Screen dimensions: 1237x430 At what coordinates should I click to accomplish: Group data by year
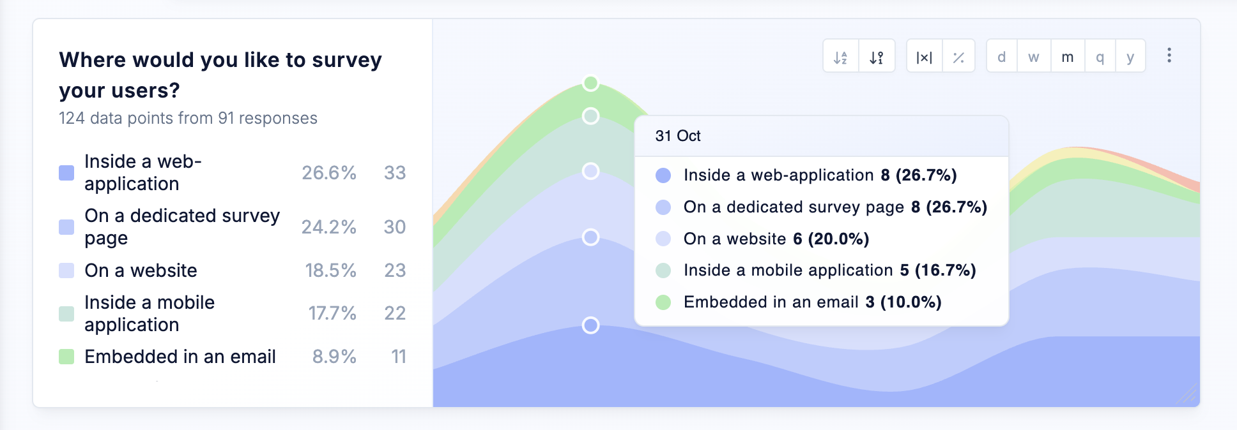pos(1130,57)
